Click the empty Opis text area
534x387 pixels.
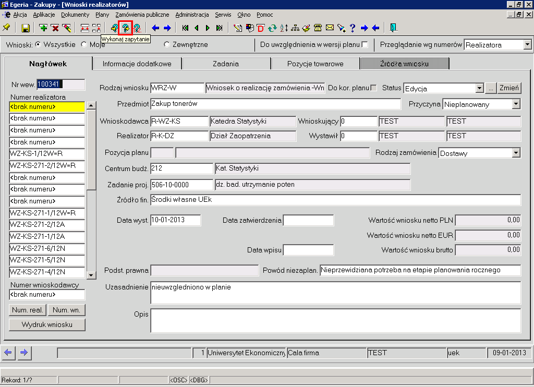[x=335, y=320]
